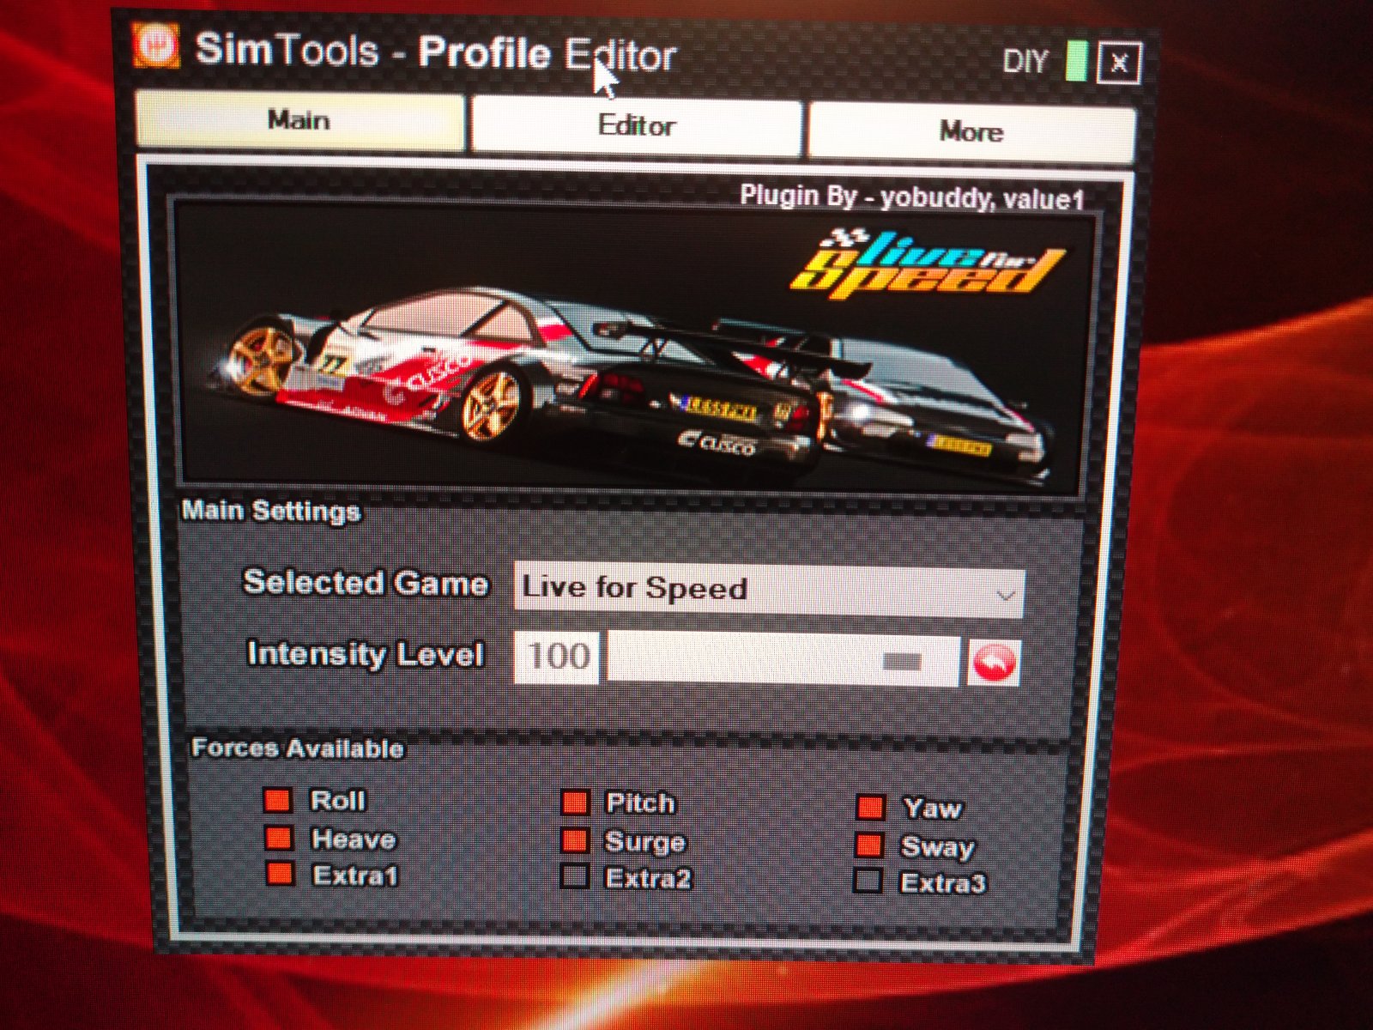The image size is (1373, 1030).
Task: Toggle the Extra3 force indicator
Action: [868, 882]
